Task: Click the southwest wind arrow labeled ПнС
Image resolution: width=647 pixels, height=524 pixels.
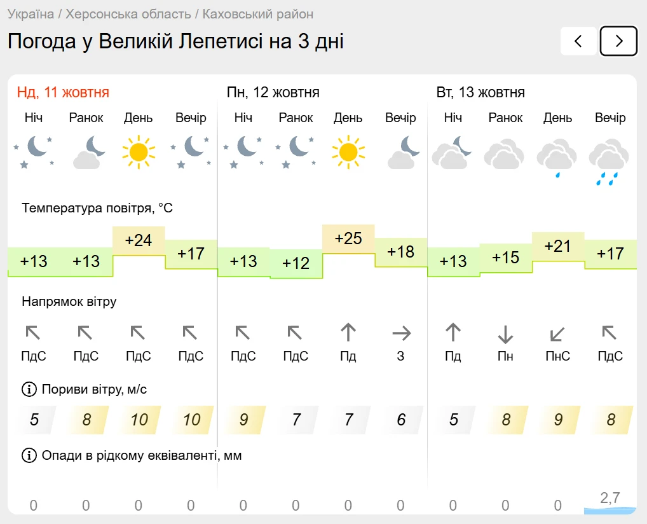Action: [557, 334]
